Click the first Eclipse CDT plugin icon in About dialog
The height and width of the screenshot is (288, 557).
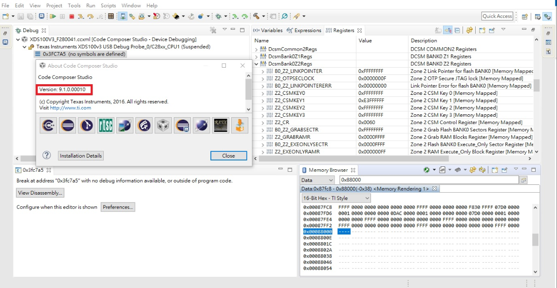[48, 126]
